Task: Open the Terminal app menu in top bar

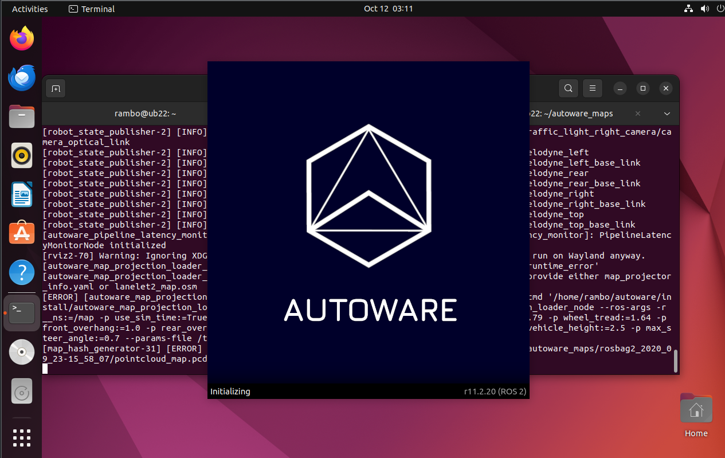Action: [92, 9]
